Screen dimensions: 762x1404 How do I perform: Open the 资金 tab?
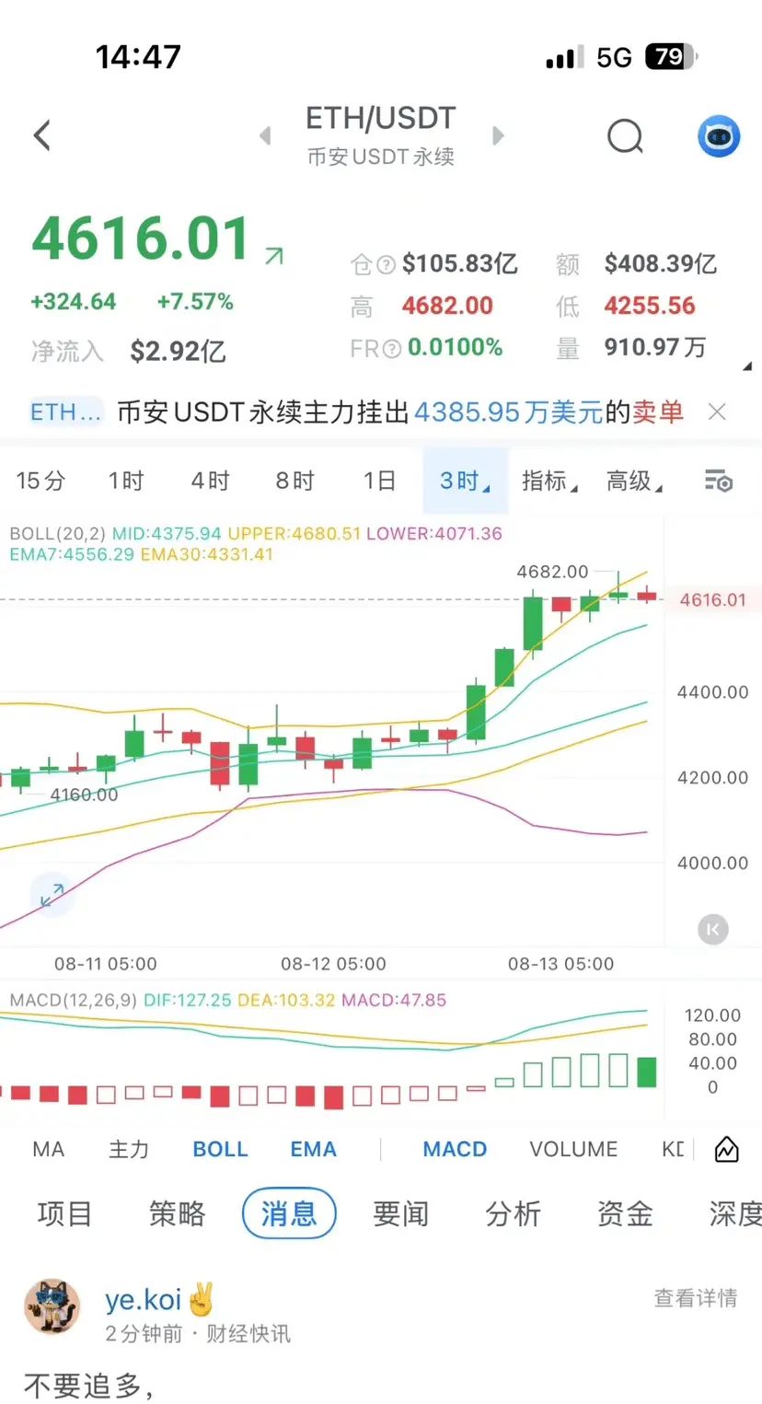pos(625,1214)
